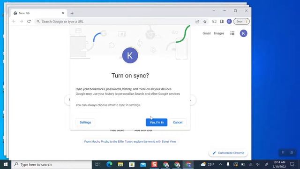Image resolution: width=300 pixels, height=169 pixels.
Task: Open Mail app from taskbar
Action: pos(143,164)
